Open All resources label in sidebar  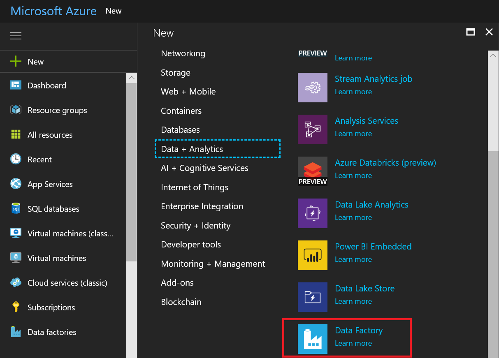(x=50, y=135)
